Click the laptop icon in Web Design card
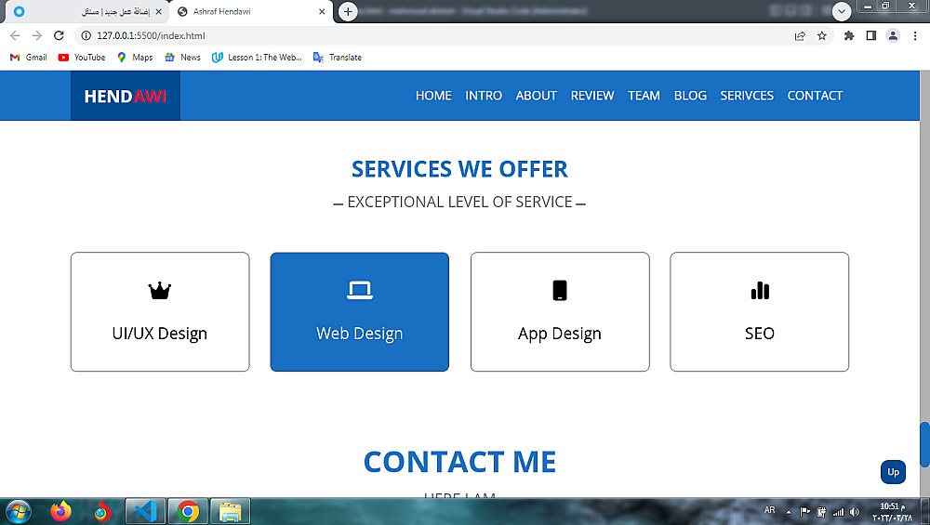 [359, 290]
